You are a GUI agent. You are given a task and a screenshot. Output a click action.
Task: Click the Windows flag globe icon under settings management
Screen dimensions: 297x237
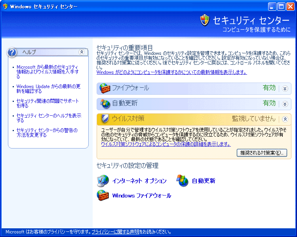(182, 181)
